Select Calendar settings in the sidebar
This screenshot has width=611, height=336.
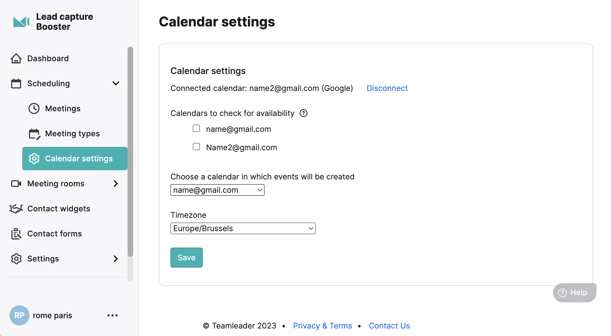(x=75, y=159)
